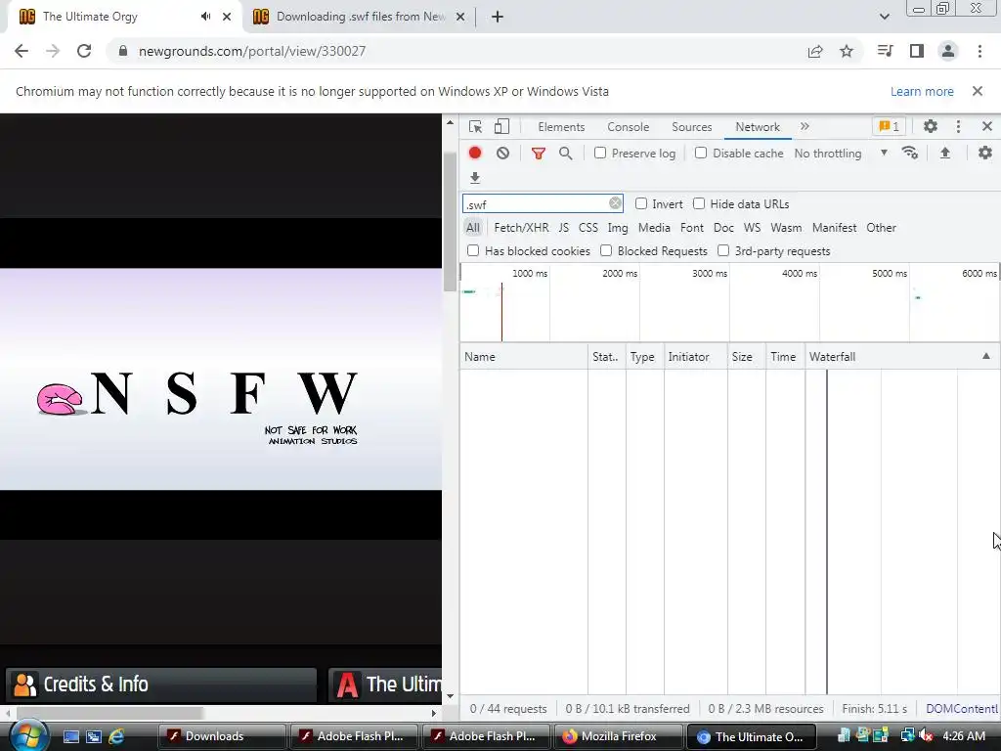Filter requests by Img type

coord(618,227)
